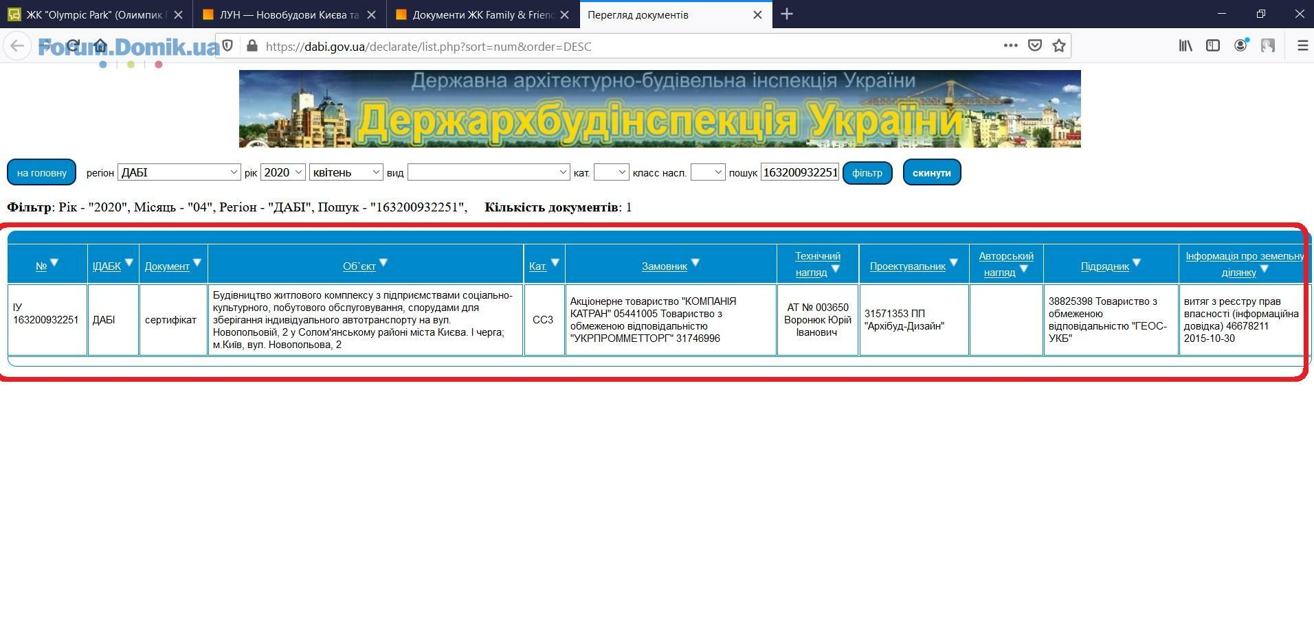Image resolution: width=1314 pixels, height=633 pixels.
Task: Open new browser tab with plus icon
Action: (x=787, y=14)
